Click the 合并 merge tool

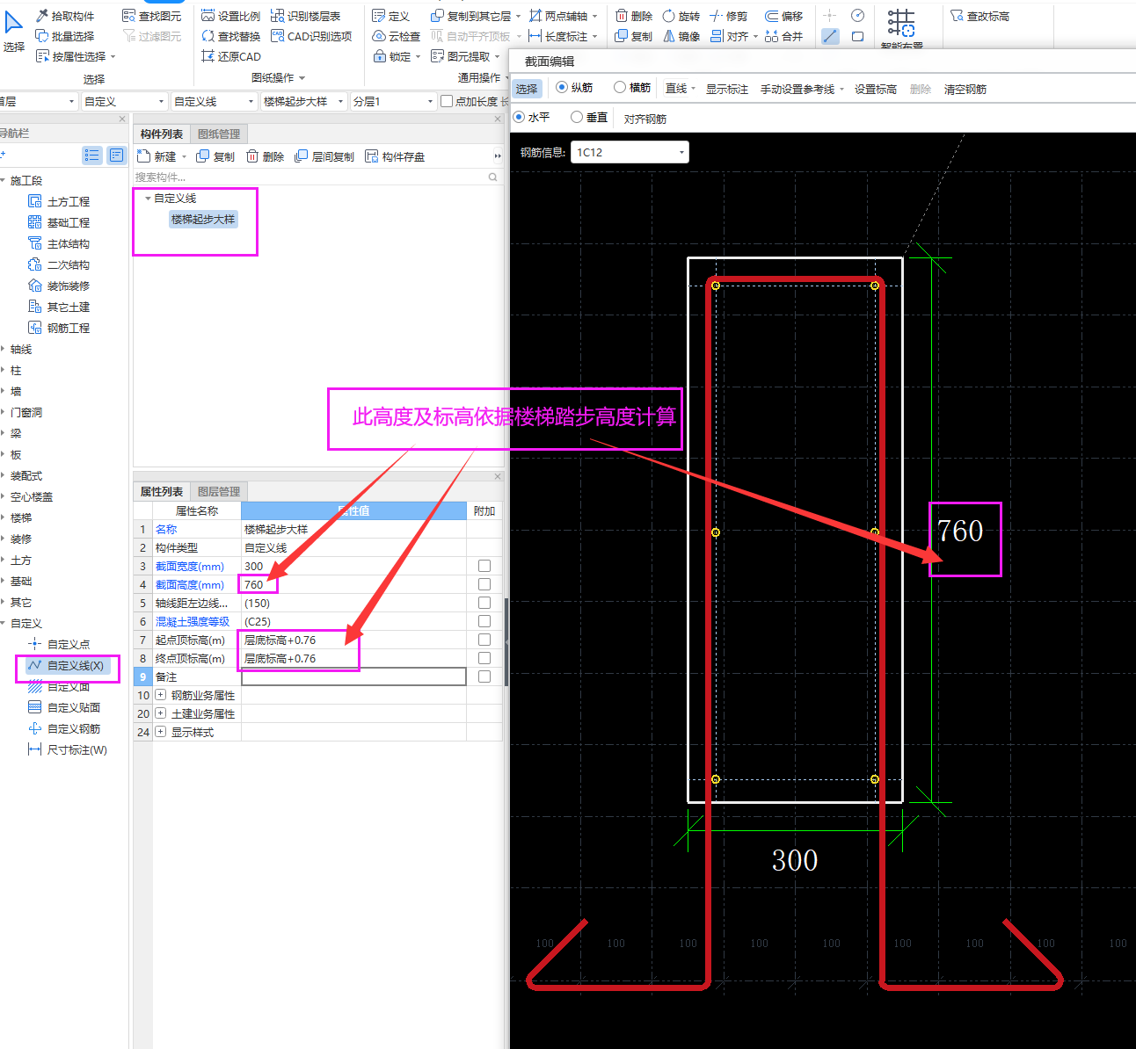[784, 36]
